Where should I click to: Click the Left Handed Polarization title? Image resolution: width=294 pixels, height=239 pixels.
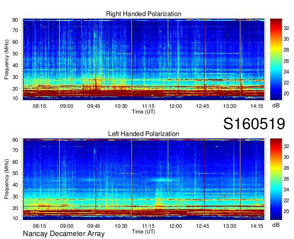click(144, 134)
